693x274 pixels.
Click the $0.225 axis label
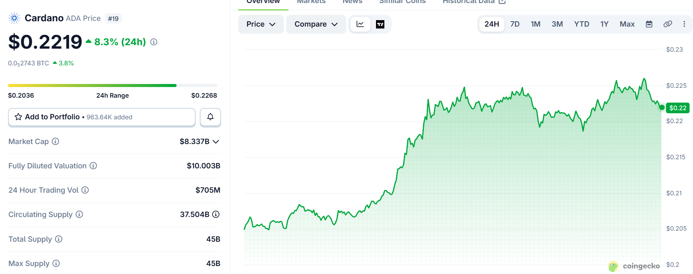pos(676,86)
